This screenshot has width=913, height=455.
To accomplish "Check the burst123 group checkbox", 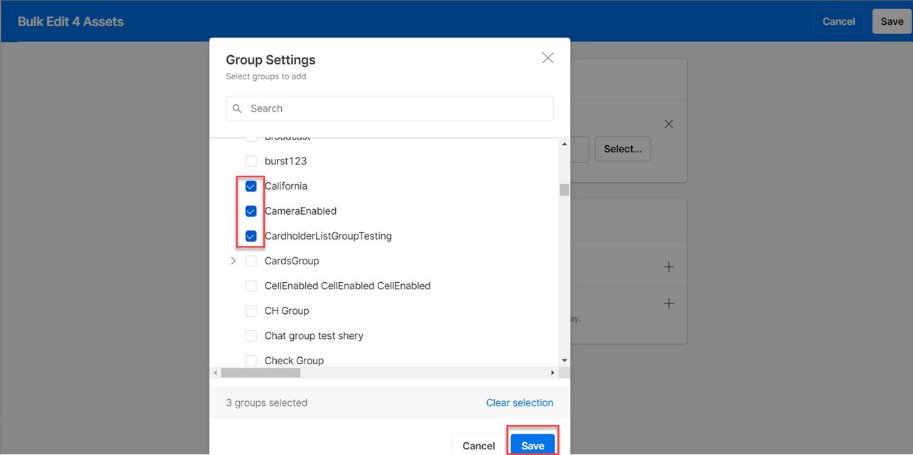I will pyautogui.click(x=251, y=162).
